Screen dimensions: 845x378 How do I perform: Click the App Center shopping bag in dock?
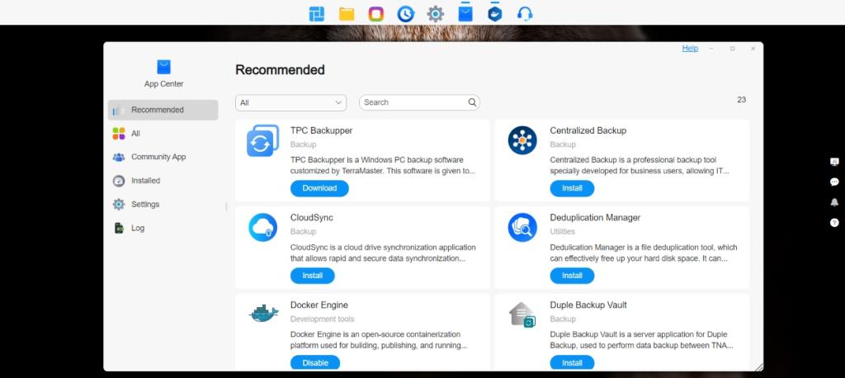pyautogui.click(x=465, y=14)
